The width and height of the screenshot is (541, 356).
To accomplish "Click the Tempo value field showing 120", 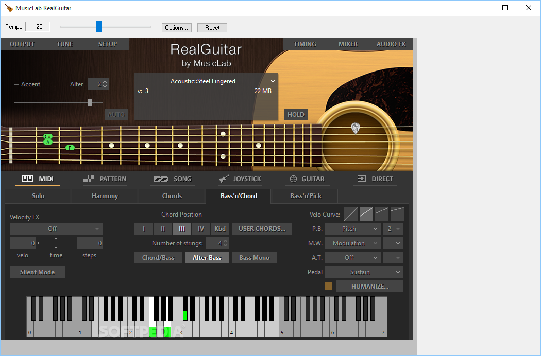I will (38, 27).
